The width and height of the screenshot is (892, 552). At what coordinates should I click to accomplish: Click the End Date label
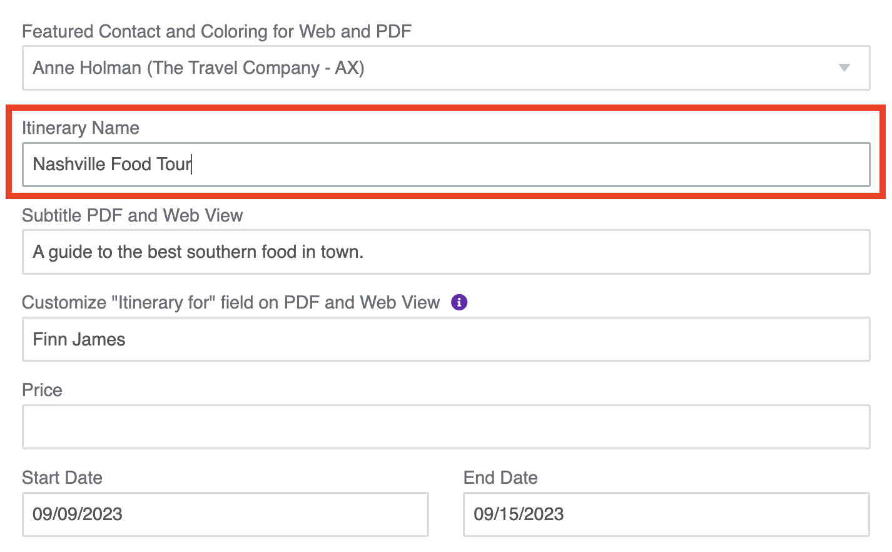point(500,478)
